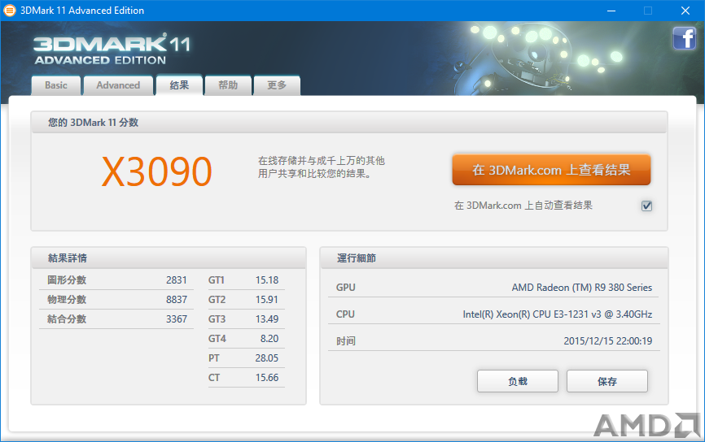Click the 結果詳情 panel header

tap(68, 258)
